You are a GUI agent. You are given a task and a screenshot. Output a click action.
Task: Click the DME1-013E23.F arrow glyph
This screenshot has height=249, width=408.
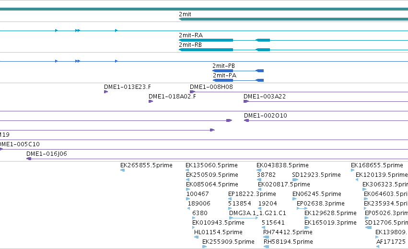(x=106, y=92)
